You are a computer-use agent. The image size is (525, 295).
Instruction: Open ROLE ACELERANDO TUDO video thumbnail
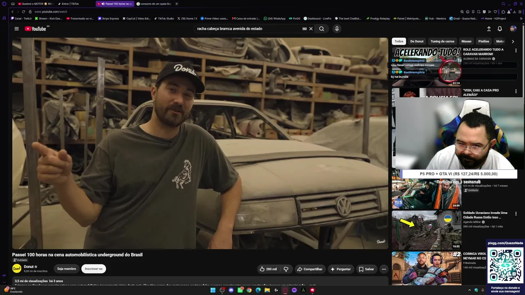427,66
